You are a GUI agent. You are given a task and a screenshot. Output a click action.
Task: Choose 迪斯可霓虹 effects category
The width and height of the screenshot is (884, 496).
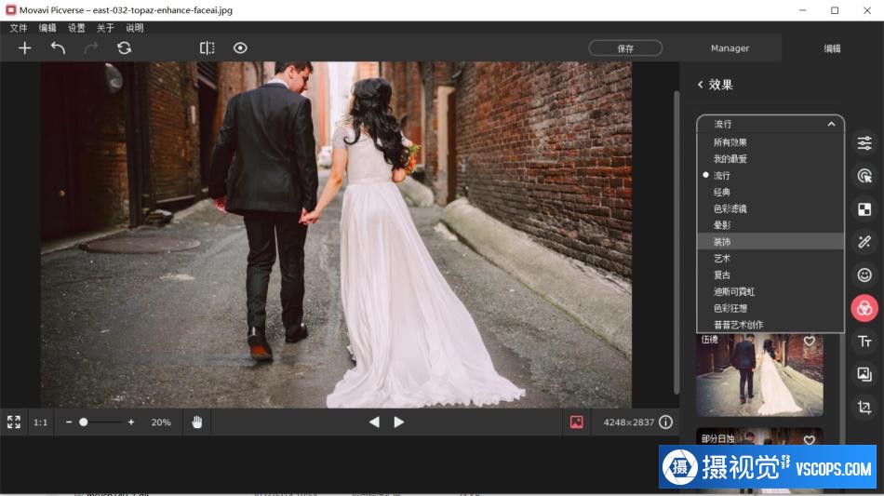[770, 291]
